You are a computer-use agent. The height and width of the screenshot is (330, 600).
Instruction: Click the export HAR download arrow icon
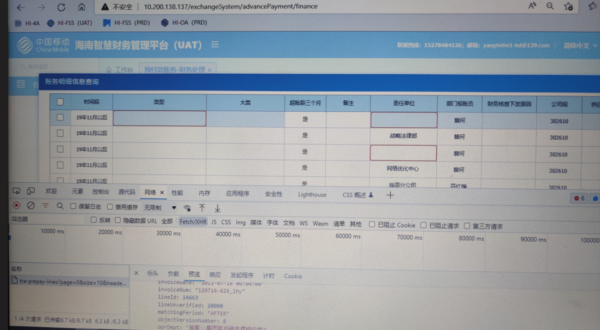point(217,209)
